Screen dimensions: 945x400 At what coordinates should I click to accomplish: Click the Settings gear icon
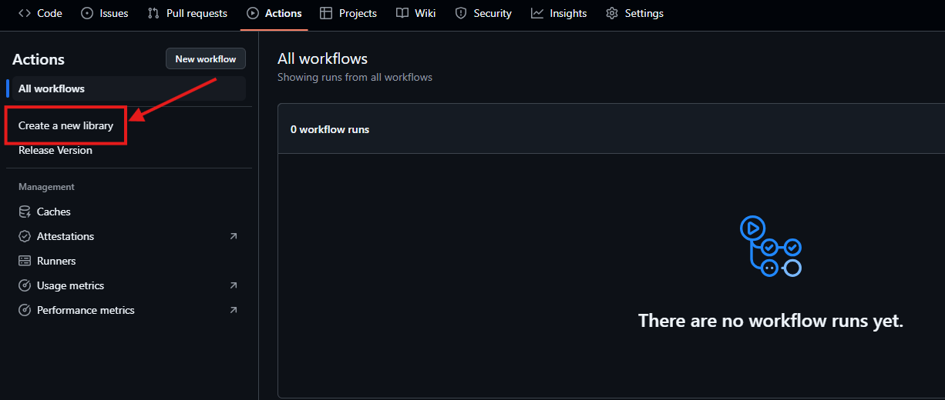(612, 13)
